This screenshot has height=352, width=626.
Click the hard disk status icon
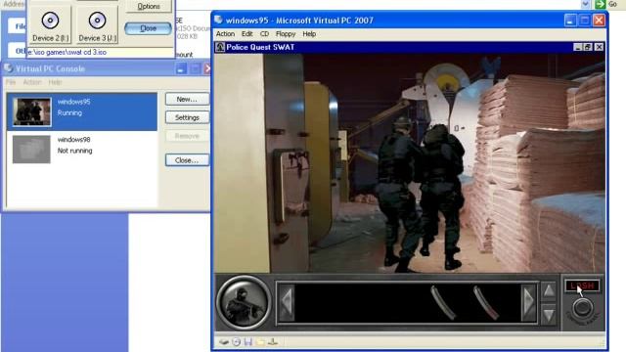(224, 342)
